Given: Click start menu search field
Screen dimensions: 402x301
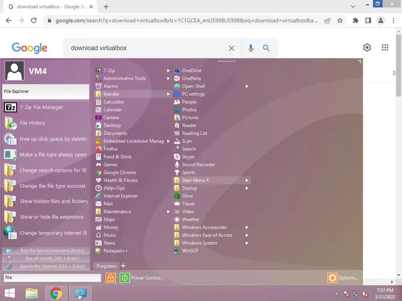Looking at the screenshot, I should click(x=52, y=278).
